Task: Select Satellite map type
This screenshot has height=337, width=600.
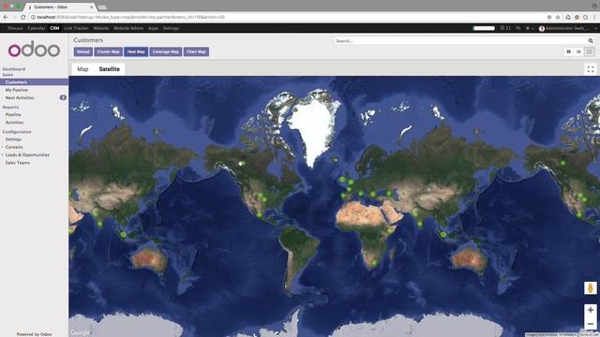Action: tap(109, 69)
